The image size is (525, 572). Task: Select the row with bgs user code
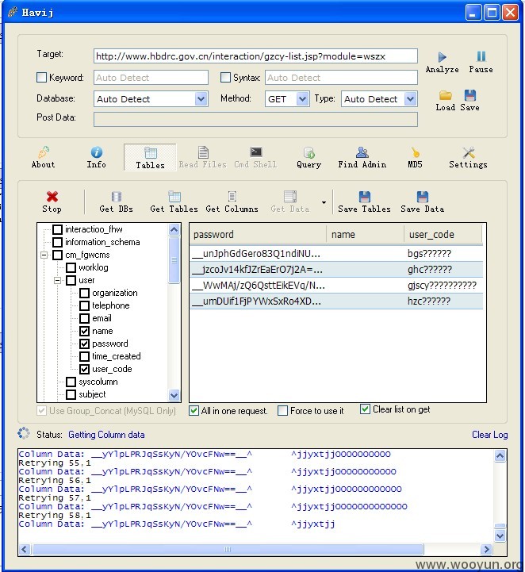click(x=336, y=254)
